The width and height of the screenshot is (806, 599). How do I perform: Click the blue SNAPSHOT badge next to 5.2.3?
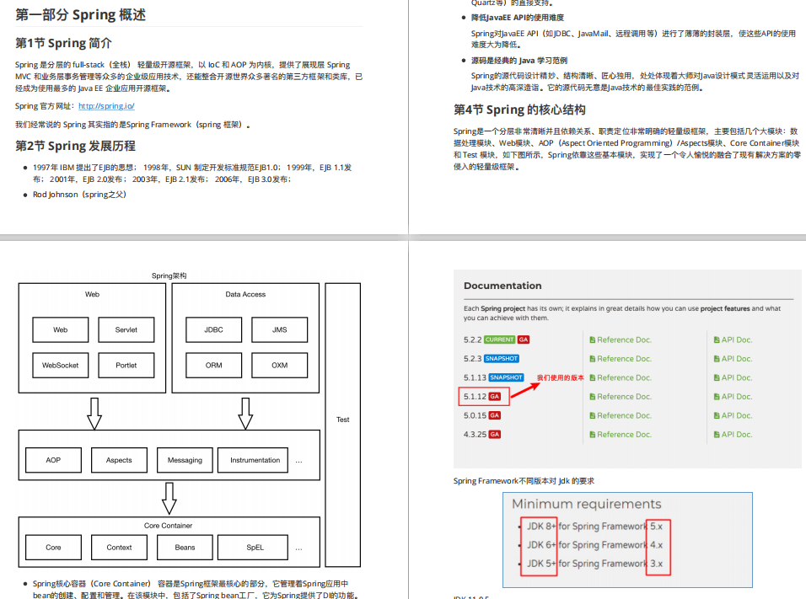coord(501,359)
